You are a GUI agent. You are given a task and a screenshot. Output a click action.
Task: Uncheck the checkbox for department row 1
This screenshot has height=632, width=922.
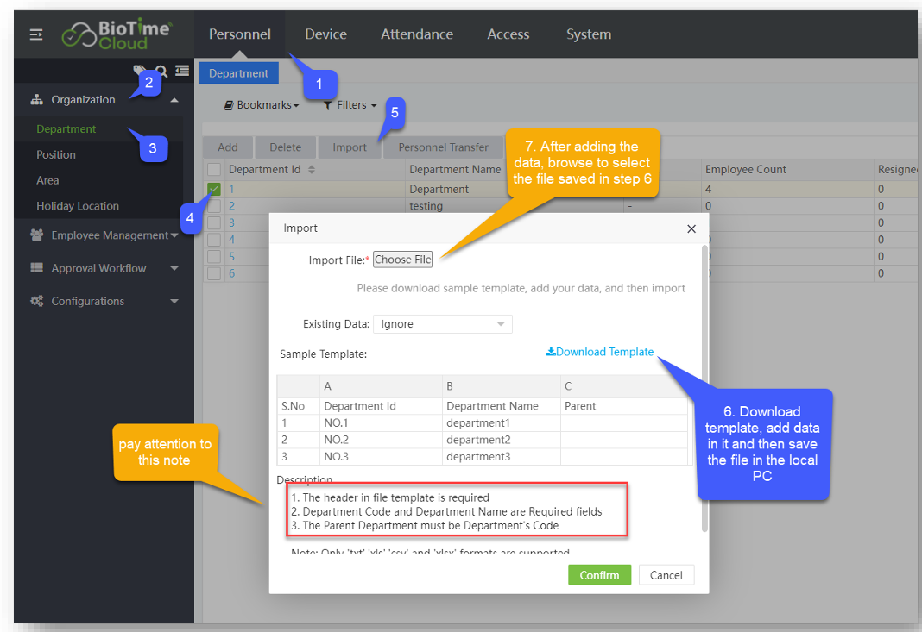tap(214, 190)
